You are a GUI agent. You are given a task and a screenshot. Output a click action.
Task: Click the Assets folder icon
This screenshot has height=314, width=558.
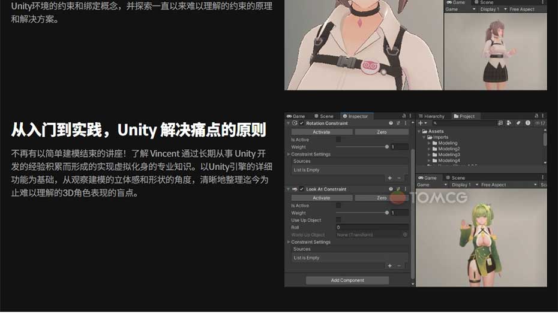click(425, 131)
